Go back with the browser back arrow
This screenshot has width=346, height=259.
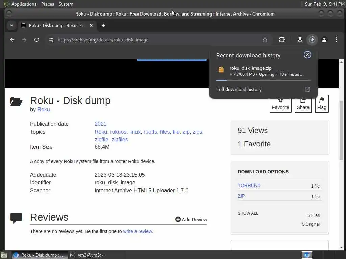point(12,40)
